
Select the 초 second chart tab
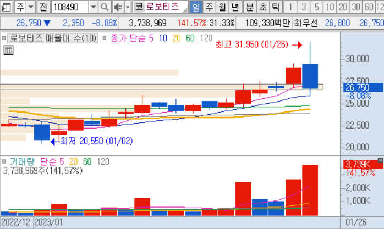tap(262, 7)
